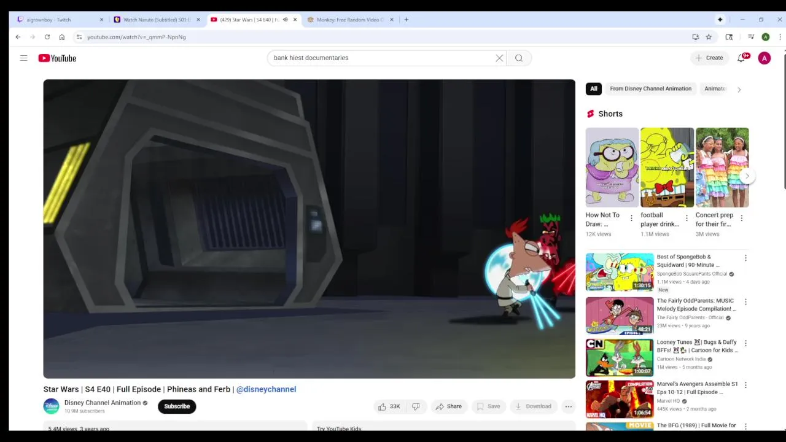Open the YouTube account avatar menu
This screenshot has width=786, height=442.
[x=765, y=58]
